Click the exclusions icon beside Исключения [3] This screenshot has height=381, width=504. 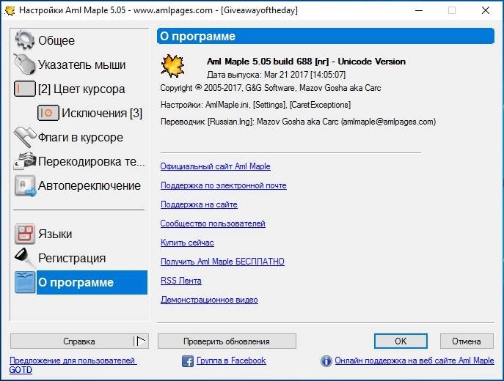coord(48,113)
